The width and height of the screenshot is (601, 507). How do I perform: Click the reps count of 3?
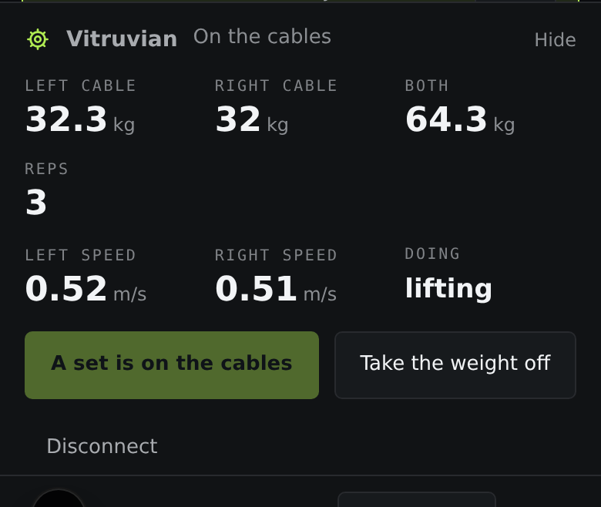coord(36,203)
